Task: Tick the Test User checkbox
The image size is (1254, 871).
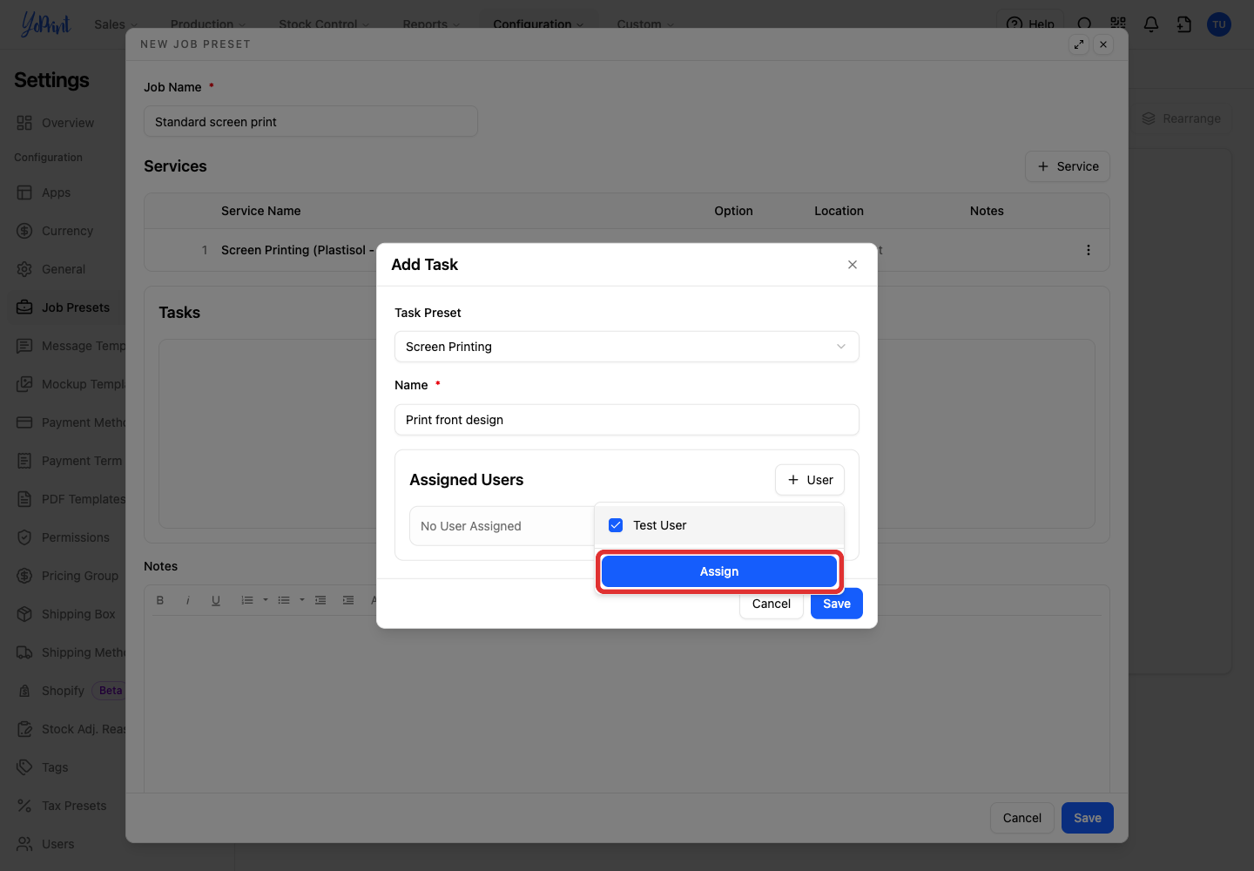Action: pos(616,525)
